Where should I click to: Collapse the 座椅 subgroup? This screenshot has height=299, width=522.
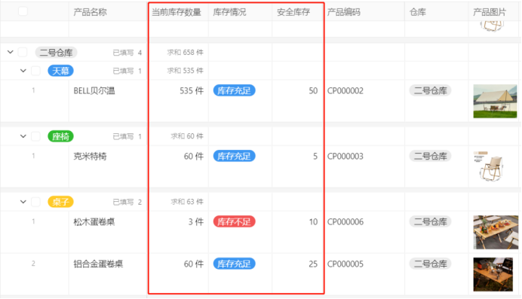pos(23,136)
